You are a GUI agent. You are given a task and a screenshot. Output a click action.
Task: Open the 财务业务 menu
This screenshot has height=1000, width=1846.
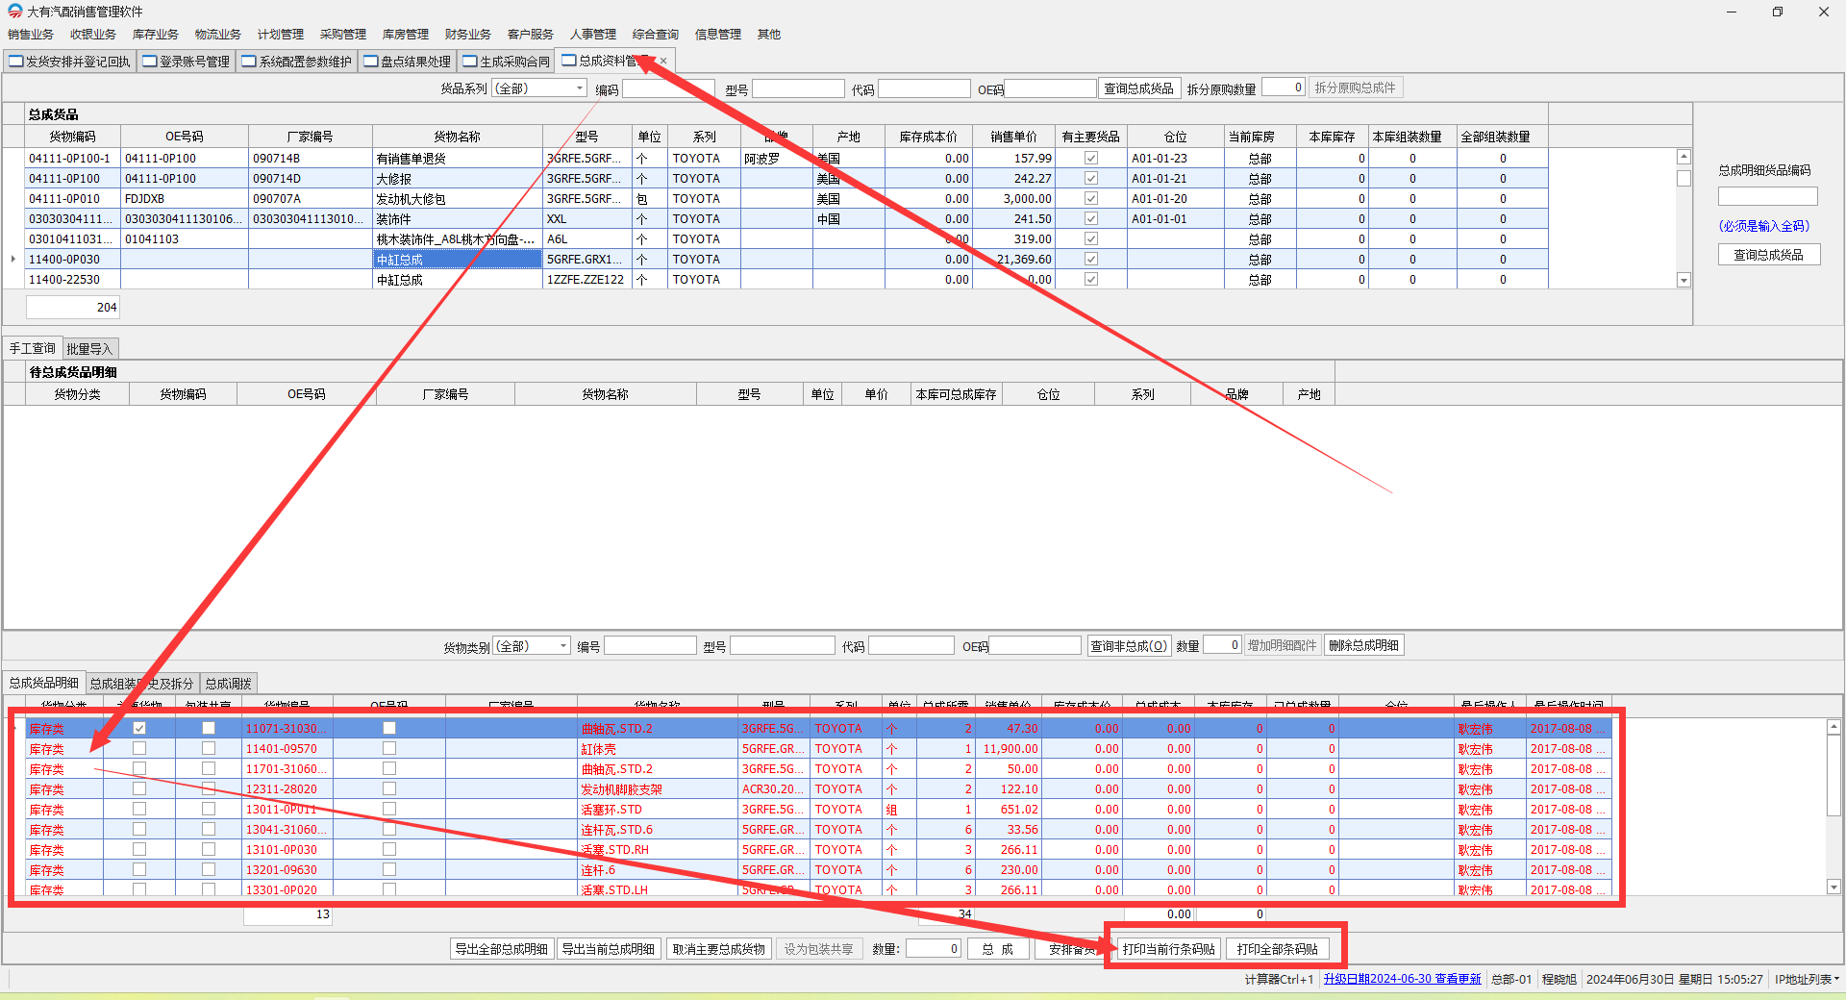pyautogui.click(x=468, y=35)
